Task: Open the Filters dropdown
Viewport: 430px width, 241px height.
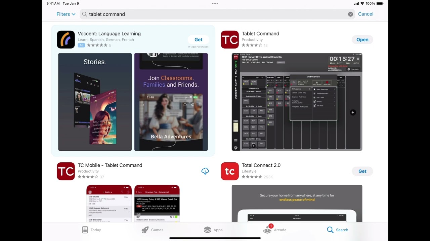Action: (66, 14)
